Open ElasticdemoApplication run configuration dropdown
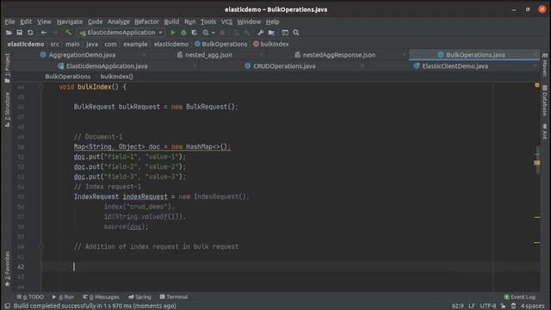The height and width of the screenshot is (310, 551). pyautogui.click(x=121, y=33)
